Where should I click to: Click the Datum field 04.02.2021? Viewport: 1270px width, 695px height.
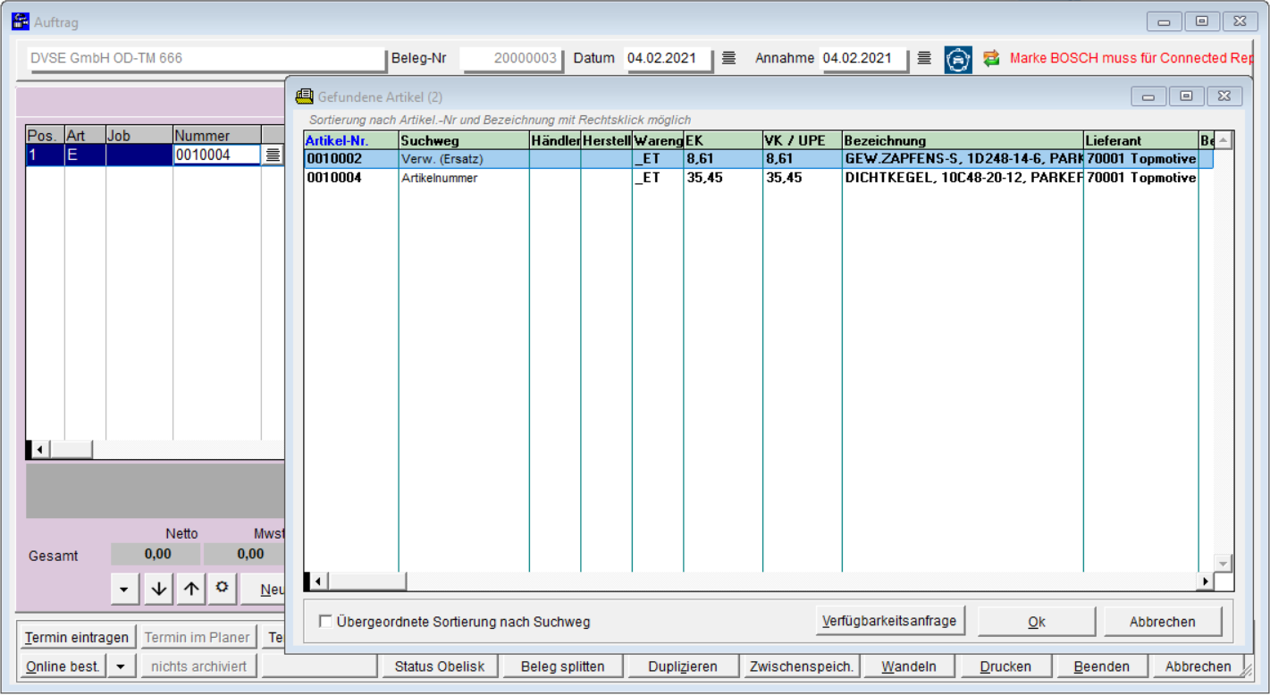(x=668, y=58)
